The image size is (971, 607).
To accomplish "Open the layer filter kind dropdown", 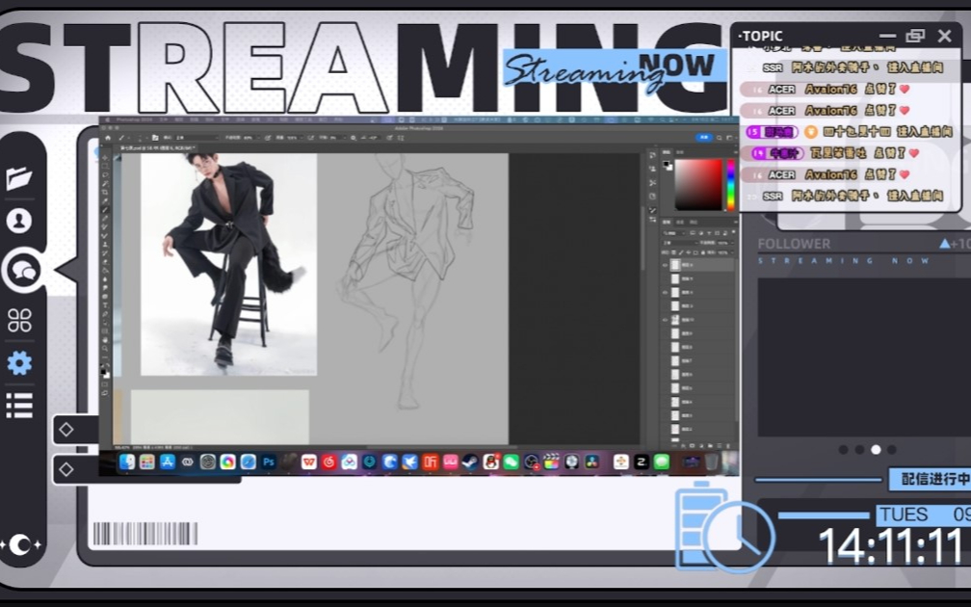I will [674, 233].
